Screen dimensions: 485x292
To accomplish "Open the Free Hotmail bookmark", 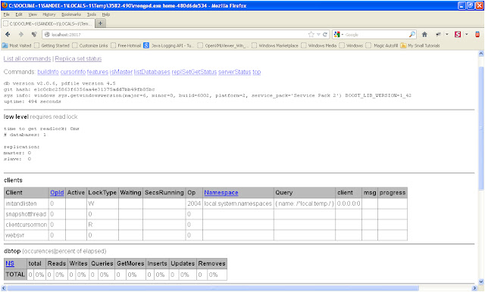I will pyautogui.click(x=126, y=45).
